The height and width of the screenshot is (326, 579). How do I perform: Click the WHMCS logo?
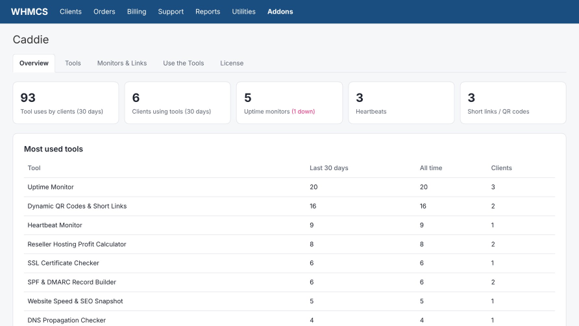point(29,12)
